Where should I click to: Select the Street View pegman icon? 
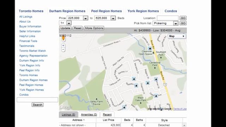pos(63,38)
